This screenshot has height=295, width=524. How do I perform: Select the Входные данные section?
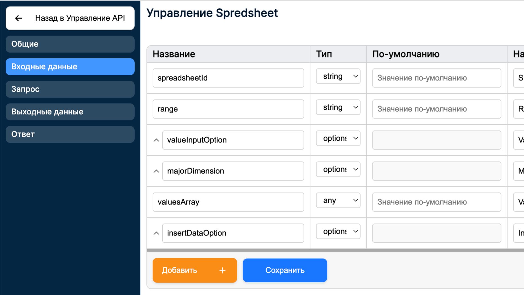point(70,67)
